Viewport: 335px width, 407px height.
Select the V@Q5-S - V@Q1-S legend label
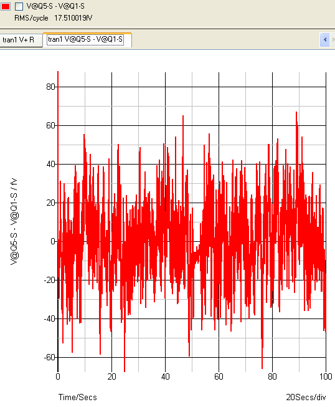click(55, 6)
